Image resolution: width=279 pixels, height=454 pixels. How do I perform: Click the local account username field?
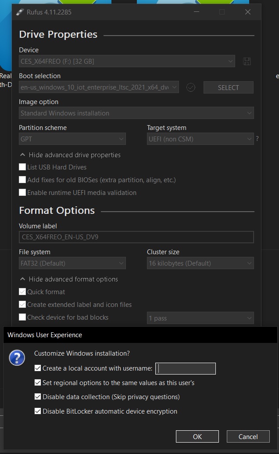(x=186, y=368)
